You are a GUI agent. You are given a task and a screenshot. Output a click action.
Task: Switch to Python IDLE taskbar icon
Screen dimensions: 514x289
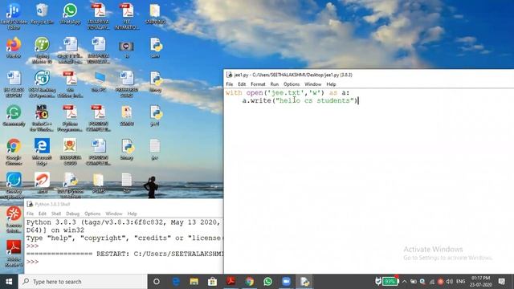tap(304, 282)
